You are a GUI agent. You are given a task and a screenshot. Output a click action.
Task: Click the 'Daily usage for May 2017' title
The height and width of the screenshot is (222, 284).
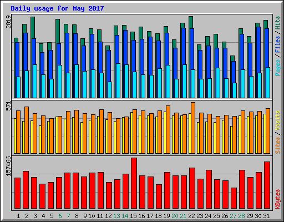(x=57, y=8)
